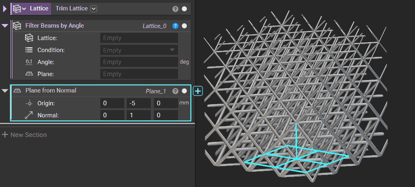Click the Normal vector arrow icon
This screenshot has height=187, width=415.
[28, 115]
